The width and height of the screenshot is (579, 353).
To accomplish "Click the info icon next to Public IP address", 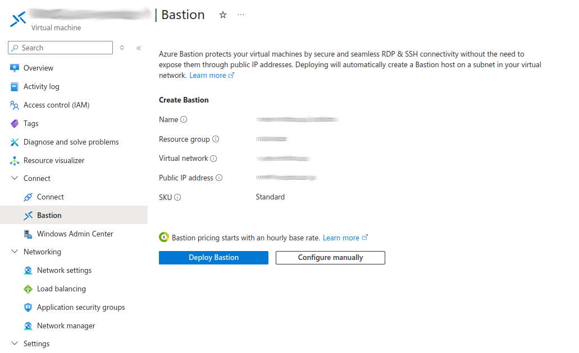I will (x=219, y=178).
